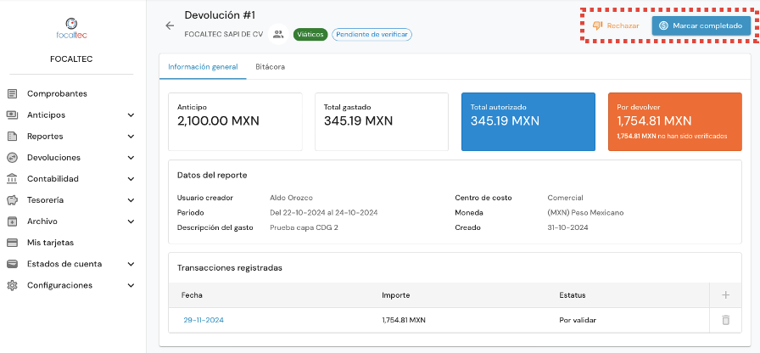Click the Configuraciones gear icon
The image size is (760, 353).
click(x=13, y=285)
